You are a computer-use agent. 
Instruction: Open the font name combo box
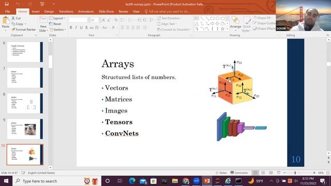pos(79,20)
